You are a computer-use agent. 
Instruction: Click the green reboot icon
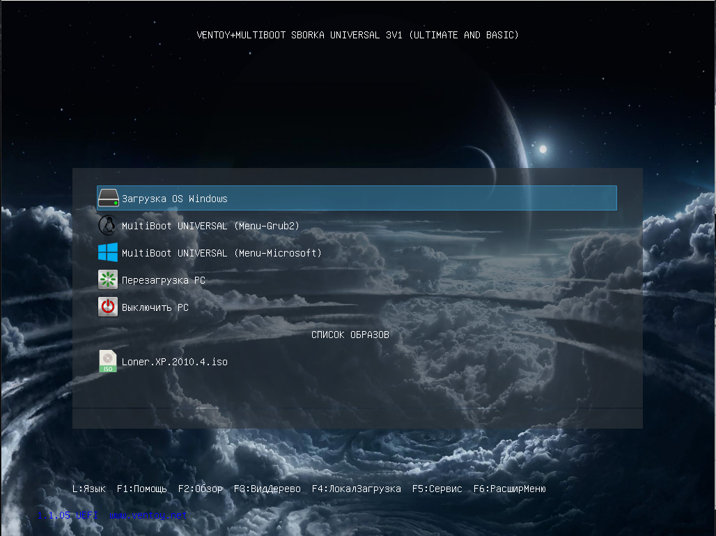(x=108, y=280)
